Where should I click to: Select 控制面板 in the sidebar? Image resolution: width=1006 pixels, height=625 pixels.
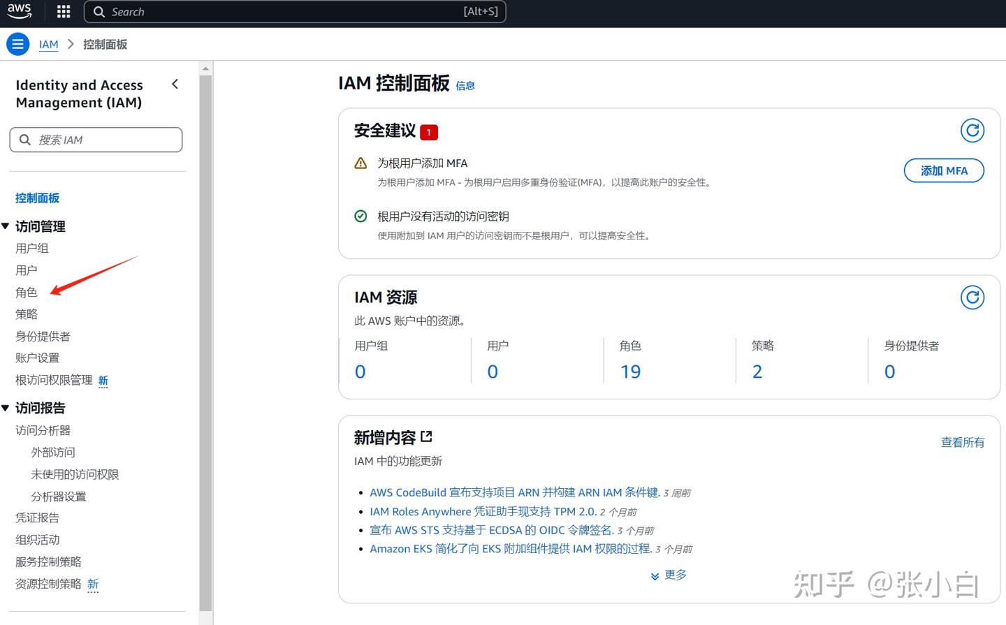pyautogui.click(x=38, y=198)
